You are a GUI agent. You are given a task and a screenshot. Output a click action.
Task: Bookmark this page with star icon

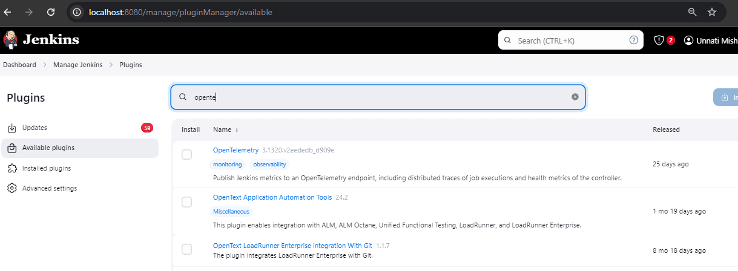pos(712,12)
